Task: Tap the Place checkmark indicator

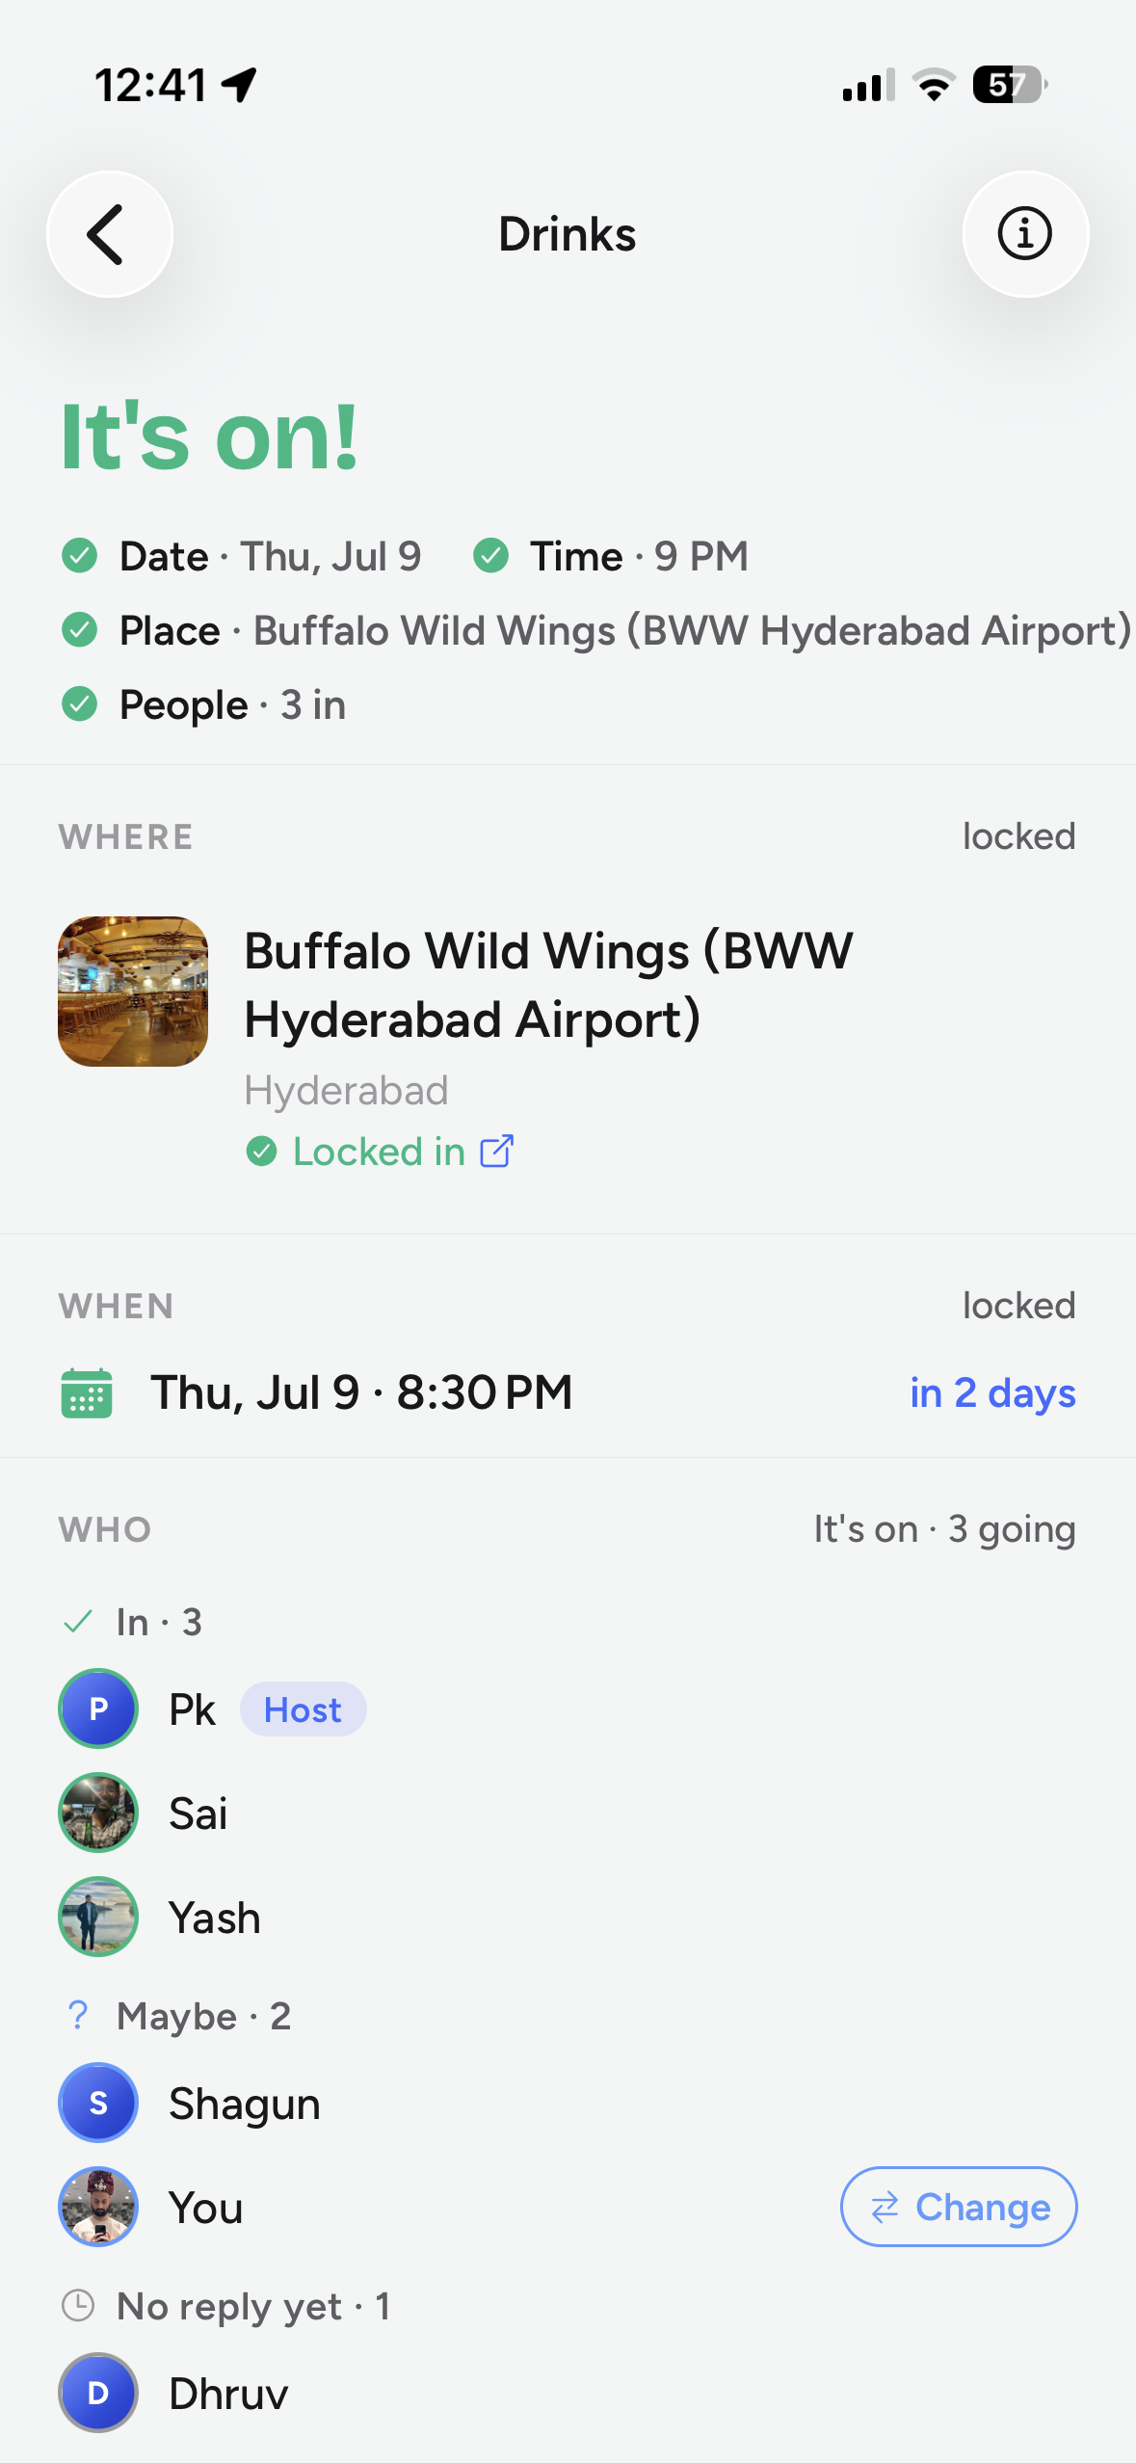Action: point(80,630)
